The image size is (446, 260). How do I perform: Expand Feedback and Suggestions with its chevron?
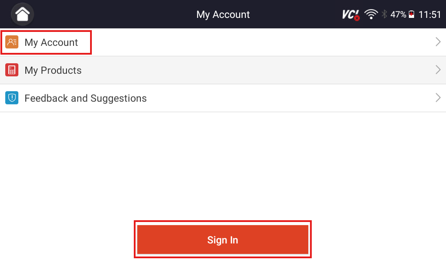coord(438,98)
